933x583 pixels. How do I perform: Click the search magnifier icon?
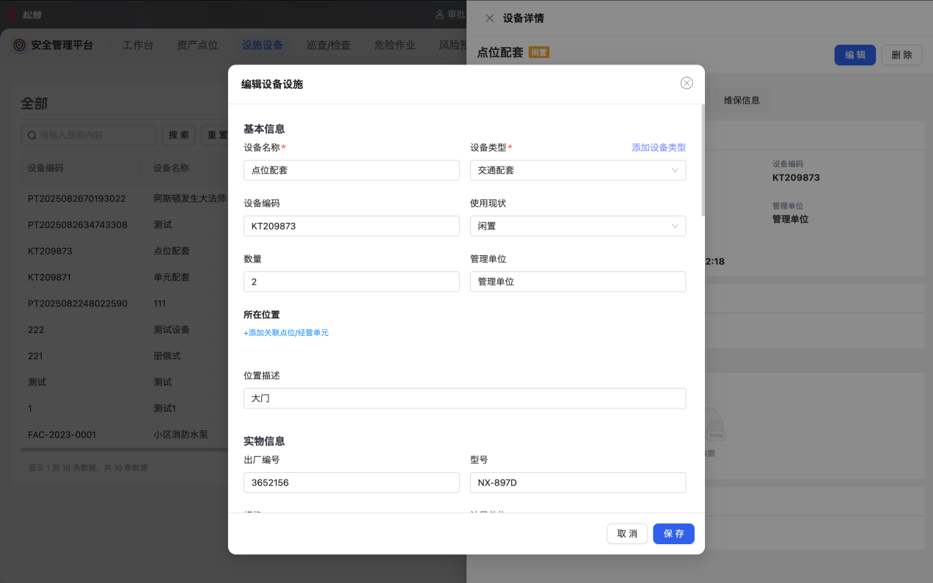(x=32, y=135)
